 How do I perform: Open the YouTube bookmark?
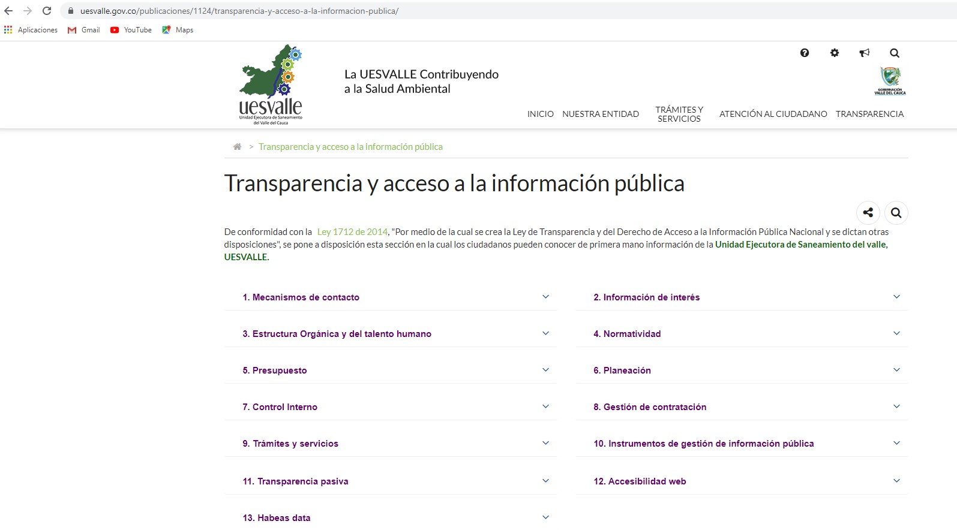tap(131, 30)
